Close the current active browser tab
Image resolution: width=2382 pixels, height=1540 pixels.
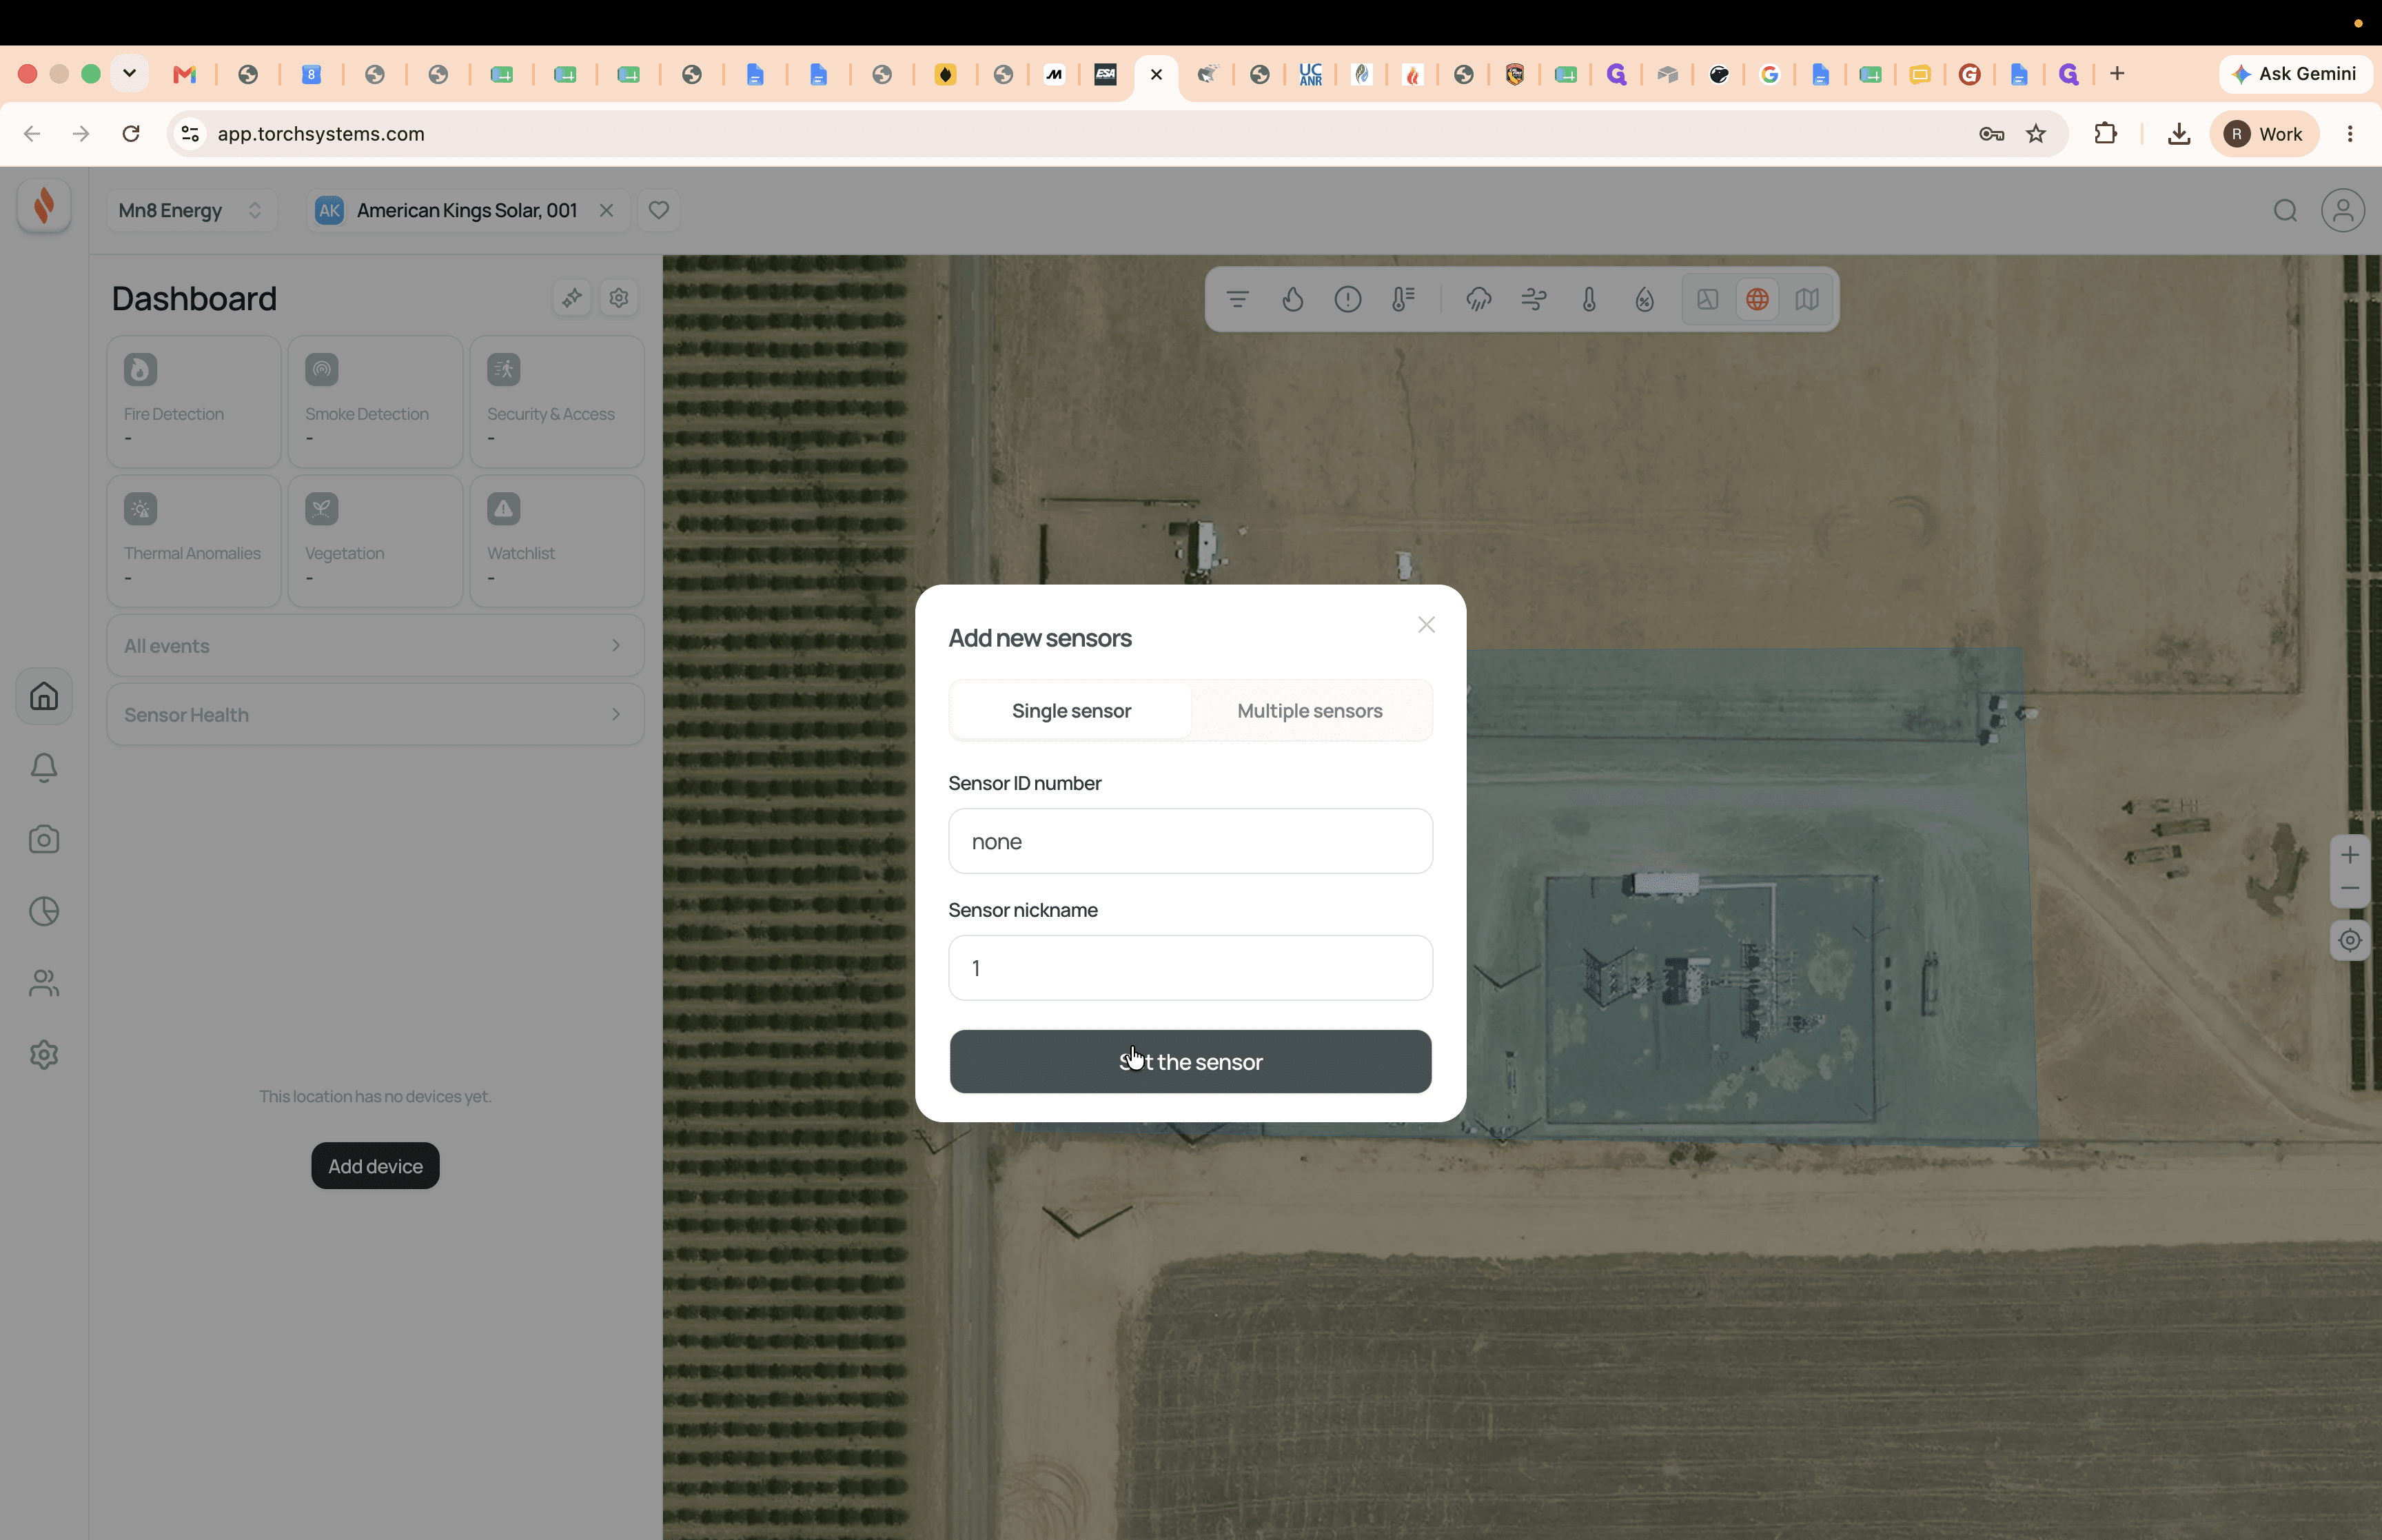(1157, 74)
